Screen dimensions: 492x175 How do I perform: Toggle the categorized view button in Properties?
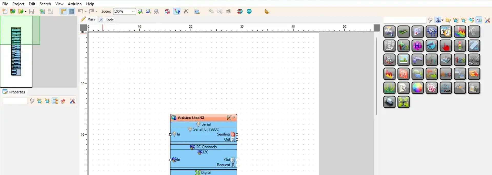point(55,101)
